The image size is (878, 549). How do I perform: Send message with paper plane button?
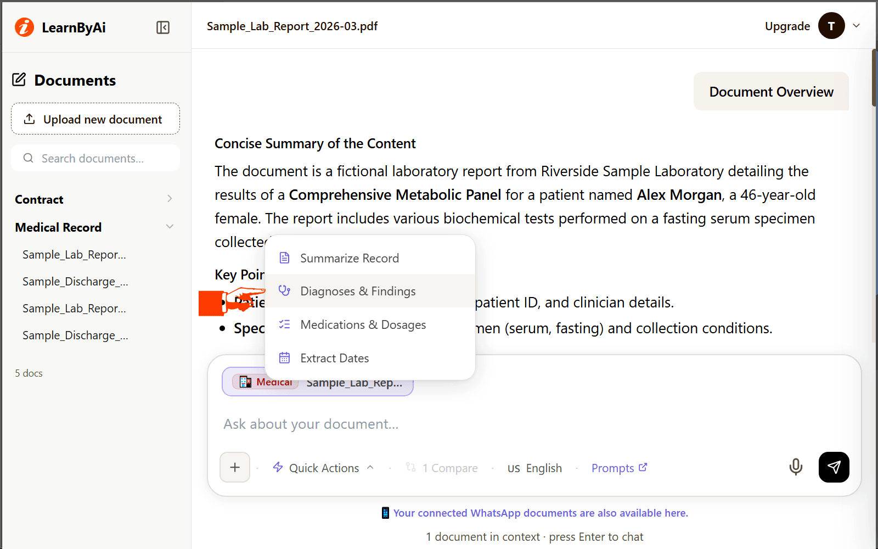pyautogui.click(x=834, y=467)
